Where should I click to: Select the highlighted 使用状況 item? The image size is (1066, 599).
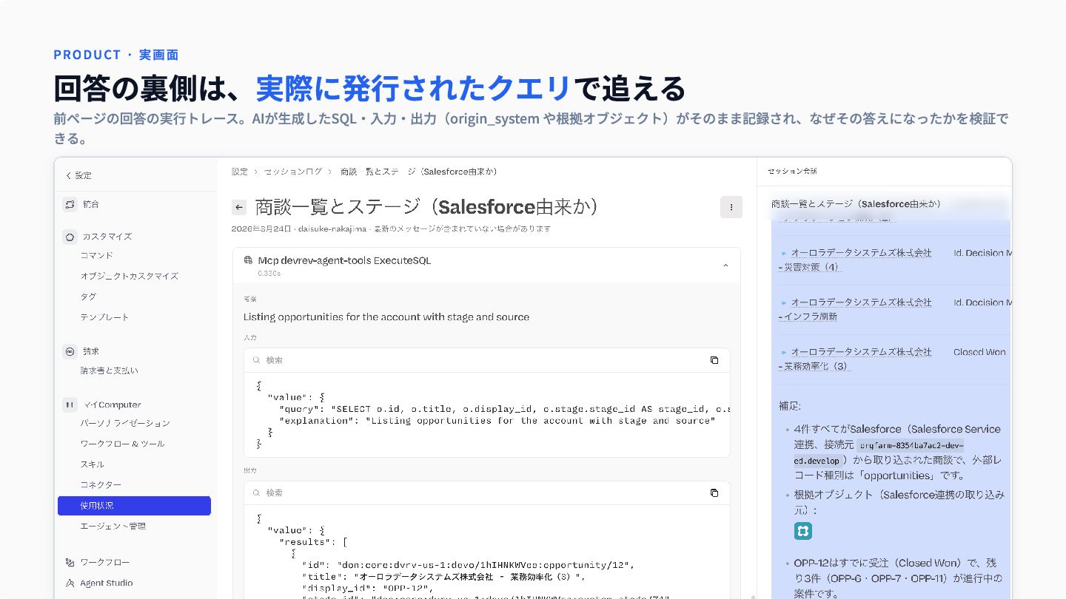tap(134, 506)
